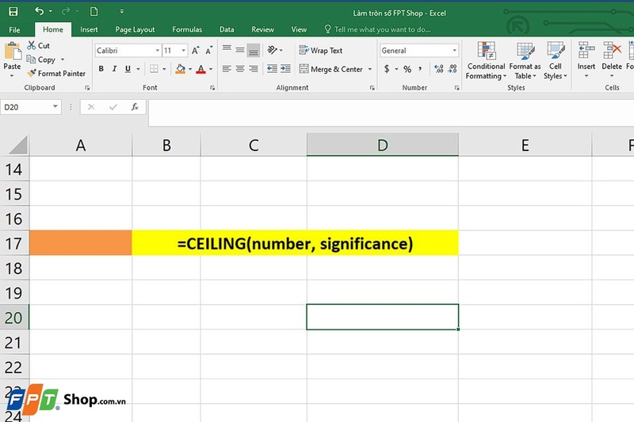Click the Accounting dollar format icon

pyautogui.click(x=387, y=69)
